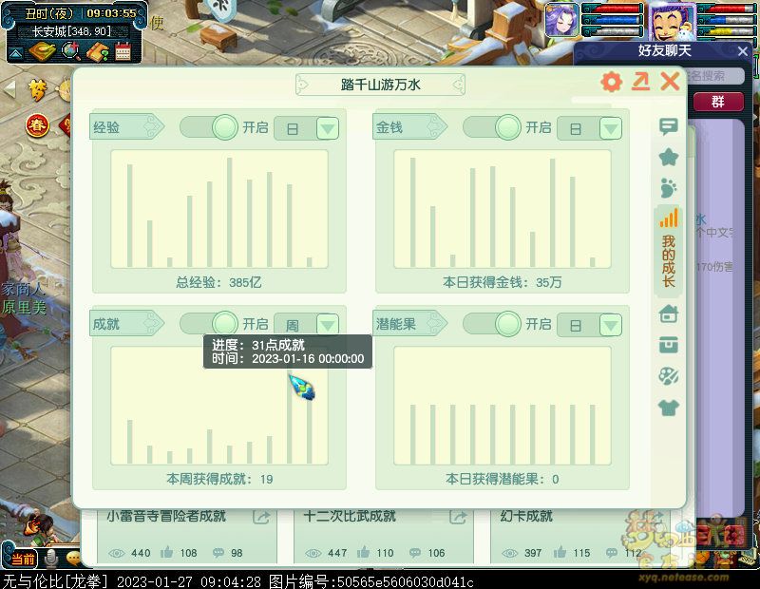Screen dimensions: 760x589
Task: Click the golden 梦 icon
Action: coord(38,89)
